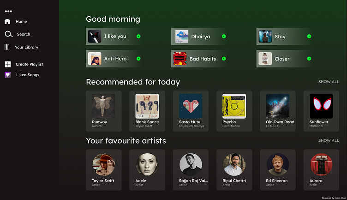Open Liked Songs heart icon

7,75
